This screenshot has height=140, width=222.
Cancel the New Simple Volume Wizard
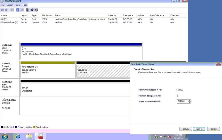(213, 129)
